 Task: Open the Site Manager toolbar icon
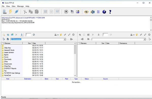pyautogui.click(x=5, y=12)
